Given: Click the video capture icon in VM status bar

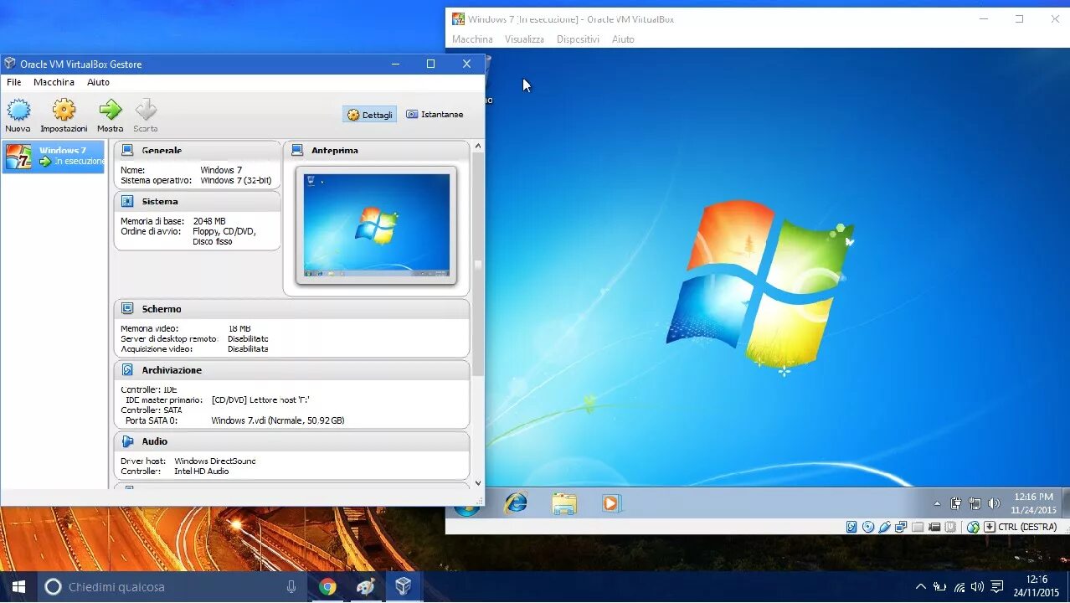Looking at the screenshot, I should coord(934,527).
